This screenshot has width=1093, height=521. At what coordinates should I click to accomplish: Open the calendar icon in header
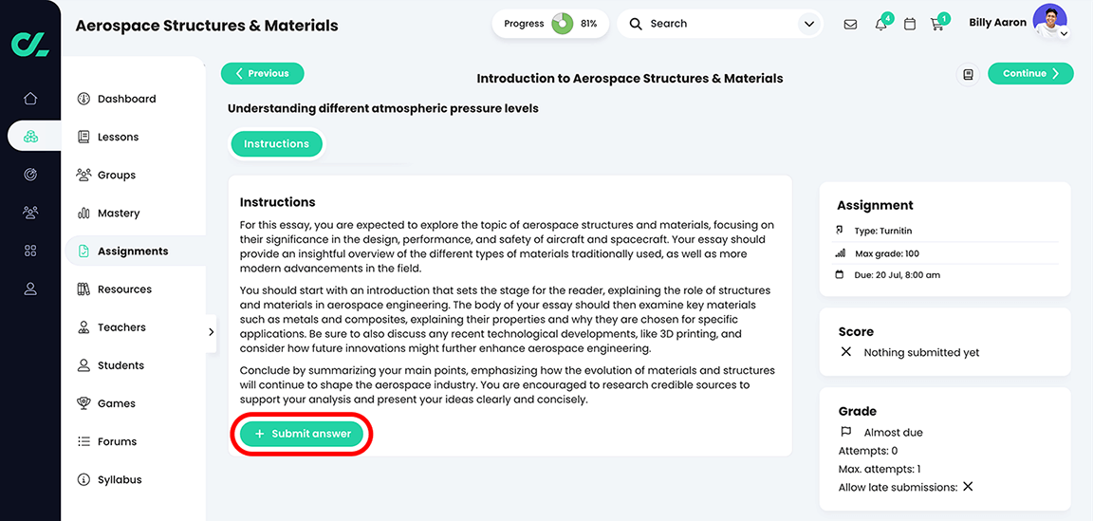click(x=910, y=24)
